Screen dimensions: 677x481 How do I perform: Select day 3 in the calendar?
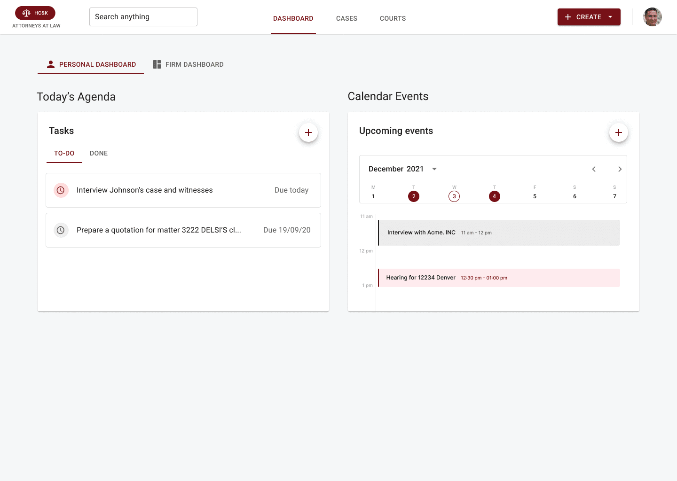click(x=454, y=196)
